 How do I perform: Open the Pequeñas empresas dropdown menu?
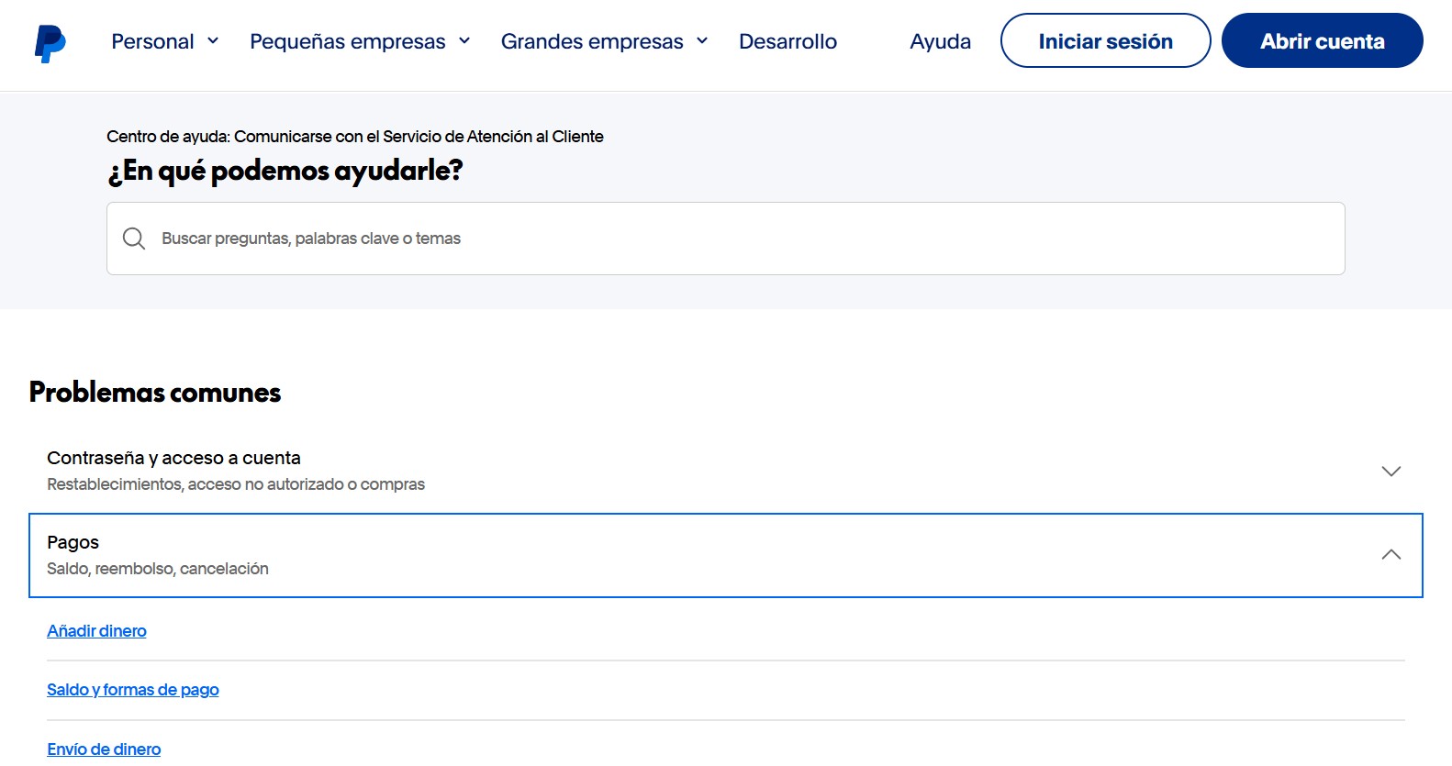coord(360,41)
